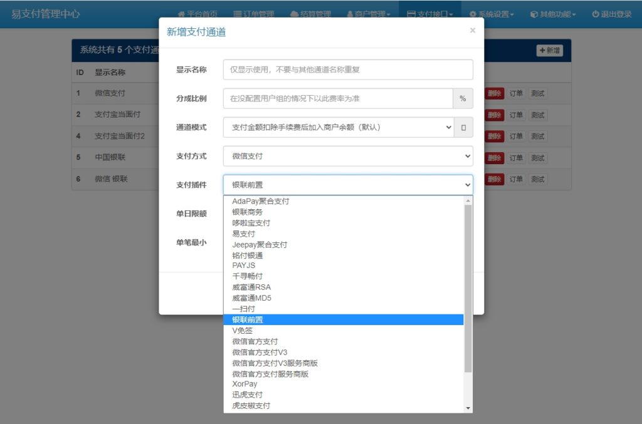Collapse the 支付插件 dropdown arrow
Image resolution: width=642 pixels, height=424 pixels.
pos(468,184)
